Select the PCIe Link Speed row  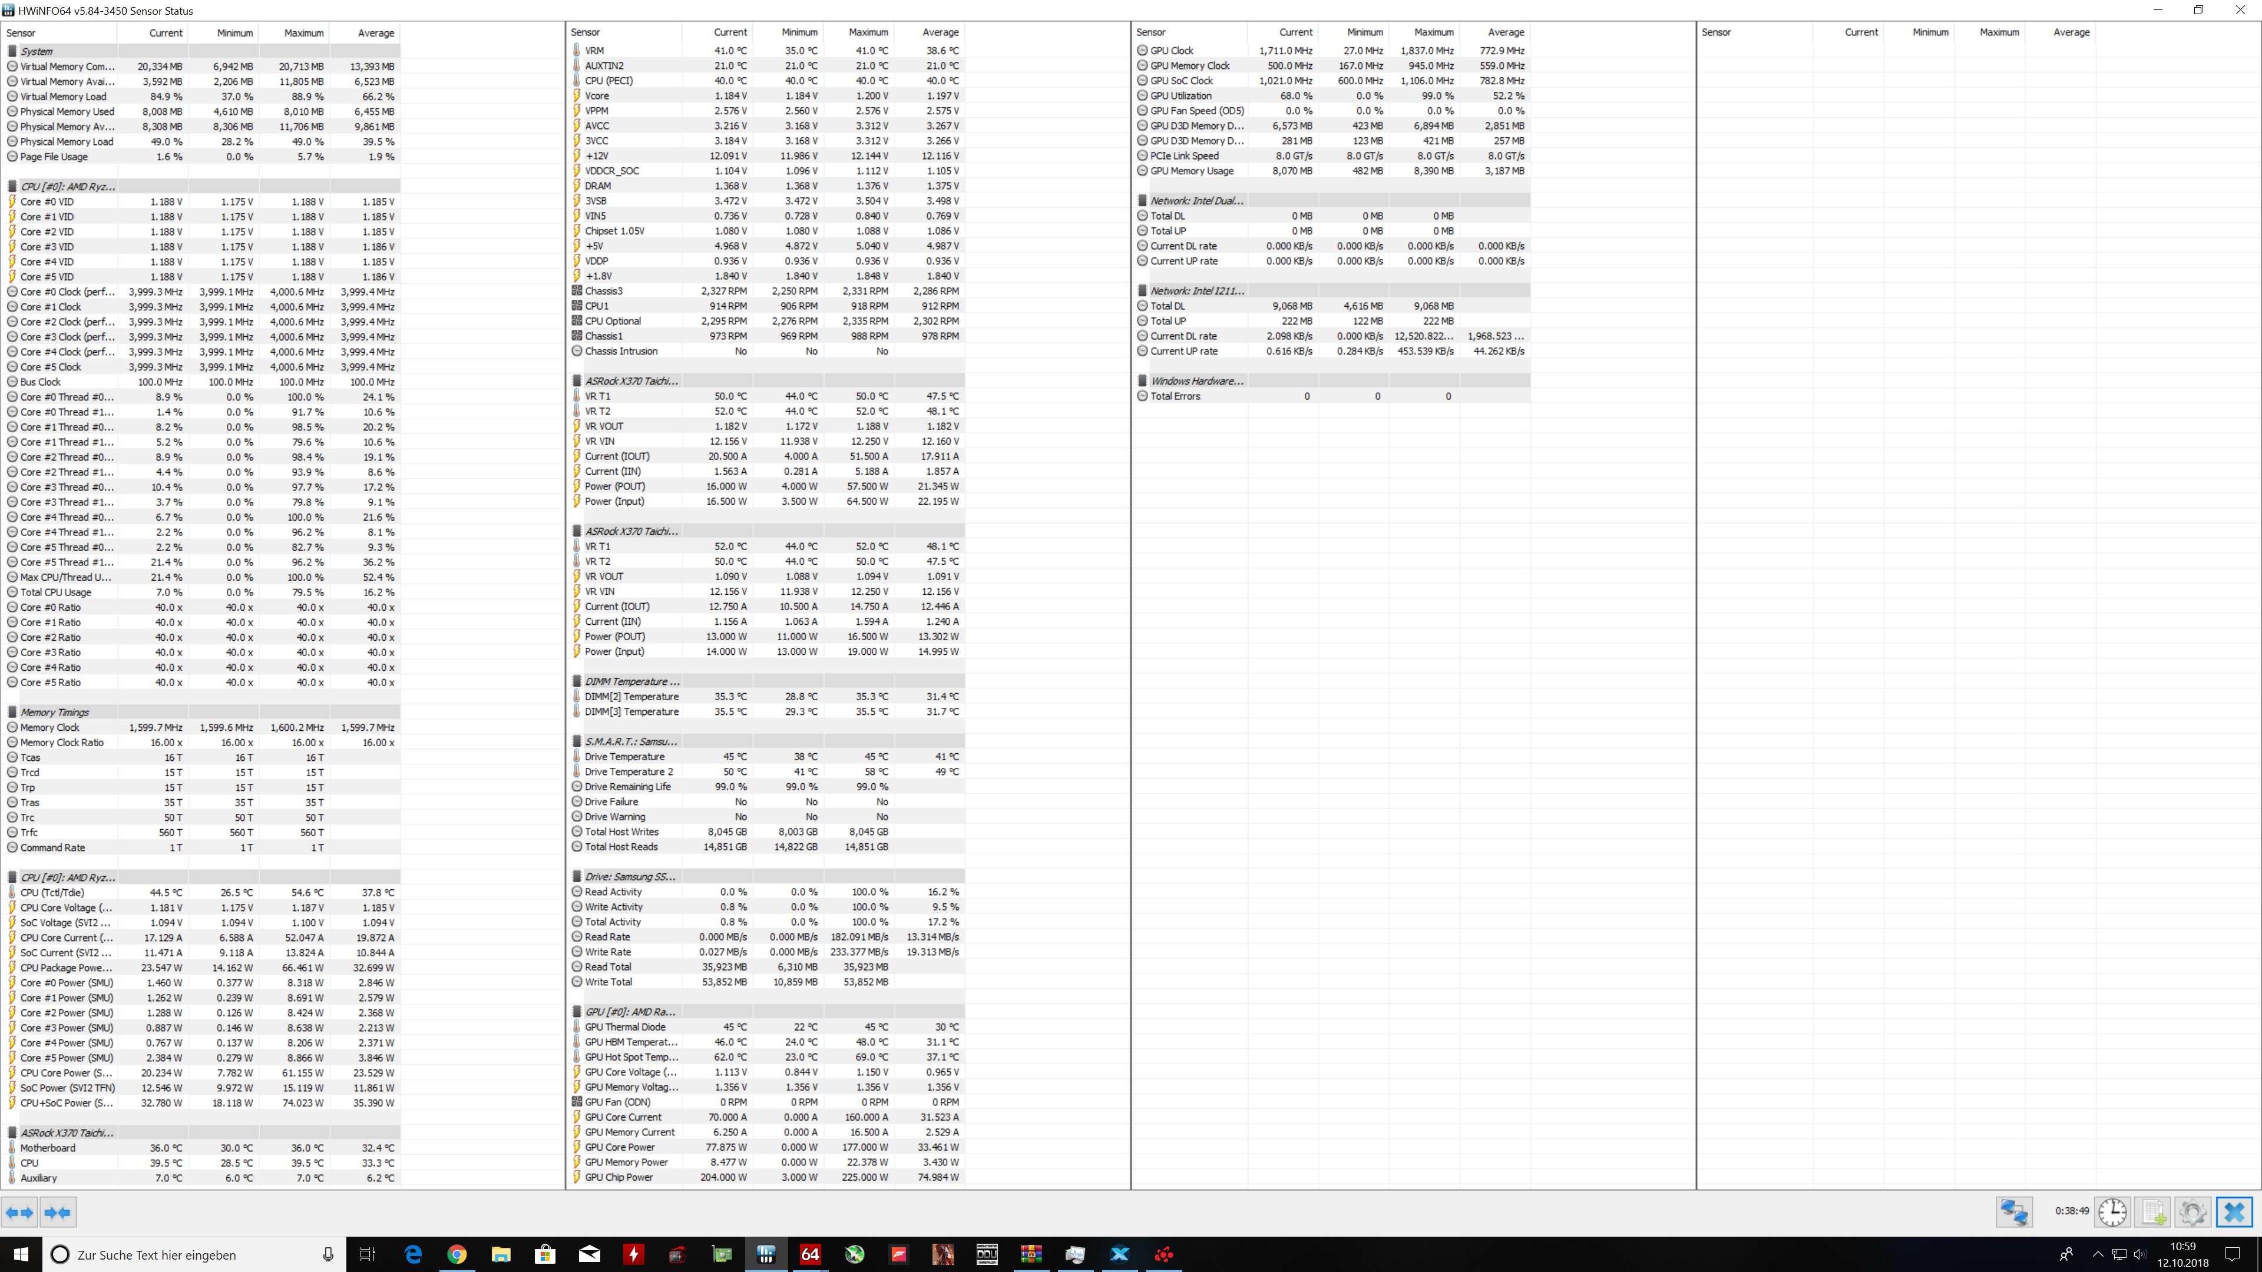coord(1332,156)
